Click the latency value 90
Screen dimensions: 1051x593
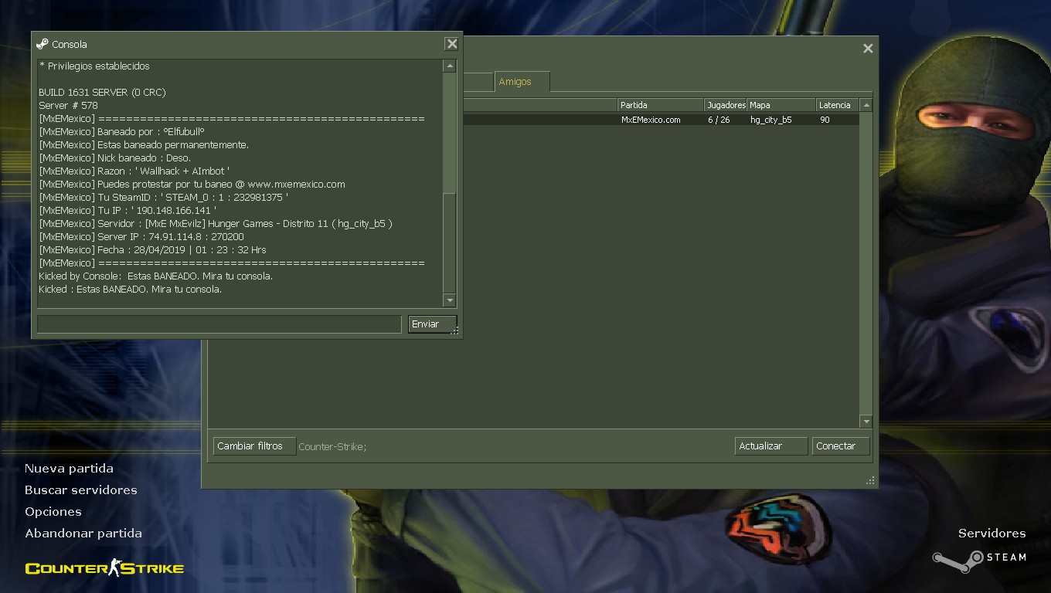(825, 120)
